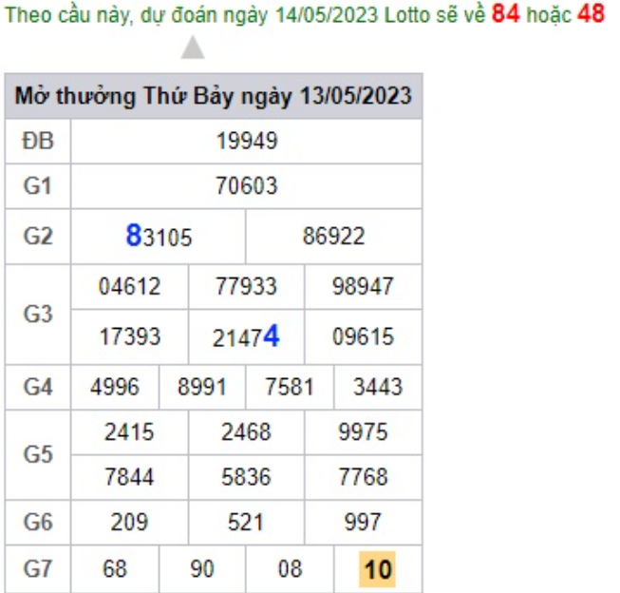Click the ĐB row label
Screen dimensions: 620x593
coord(38,141)
